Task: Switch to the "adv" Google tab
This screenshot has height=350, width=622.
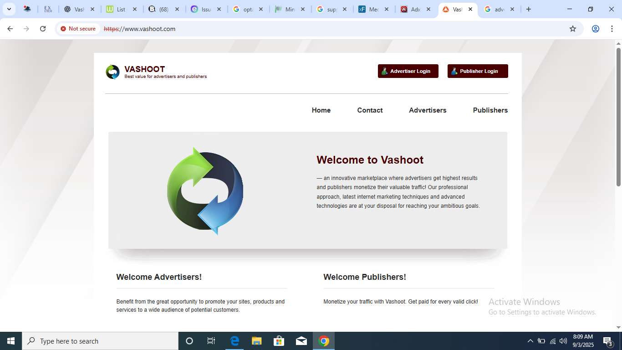Action: pyautogui.click(x=500, y=9)
